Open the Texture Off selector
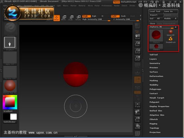The image size is (184, 138). [x=10, y=73]
